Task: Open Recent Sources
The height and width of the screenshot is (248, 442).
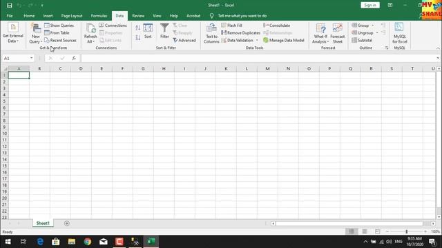Action: click(60, 41)
